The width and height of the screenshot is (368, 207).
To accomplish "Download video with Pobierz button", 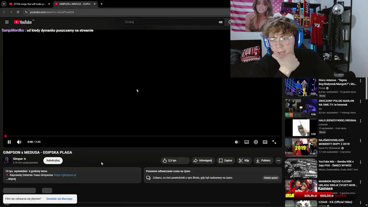I will [x=263, y=160].
